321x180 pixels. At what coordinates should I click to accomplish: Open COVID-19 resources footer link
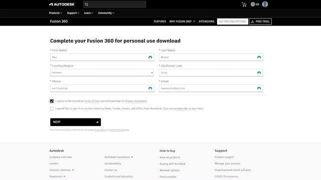[x=226, y=176]
